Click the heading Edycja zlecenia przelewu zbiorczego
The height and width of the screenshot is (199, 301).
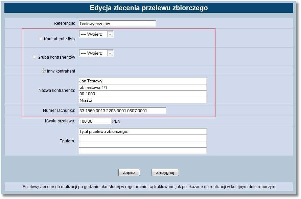pyautogui.click(x=149, y=8)
